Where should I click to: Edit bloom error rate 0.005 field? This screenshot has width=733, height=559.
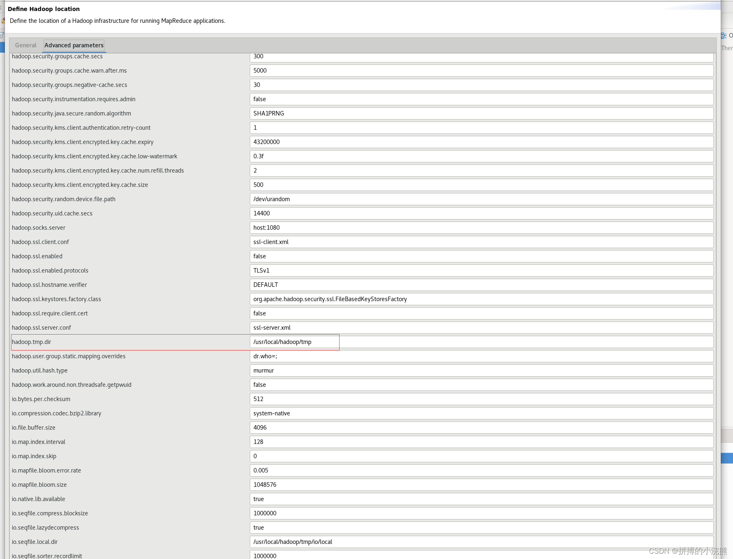(x=482, y=470)
